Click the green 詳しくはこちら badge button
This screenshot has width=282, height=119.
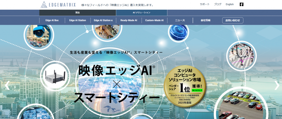(x=197, y=90)
